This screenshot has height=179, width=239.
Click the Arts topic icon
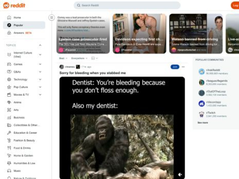pos(9,110)
